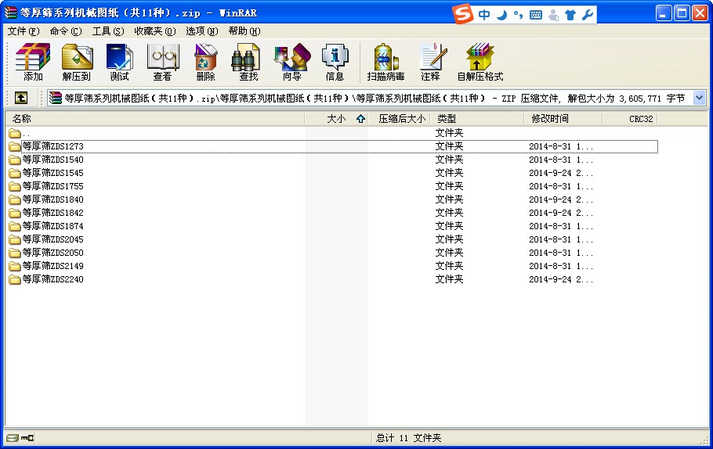Click the 查找 (Find) binoculars icon

[x=248, y=63]
